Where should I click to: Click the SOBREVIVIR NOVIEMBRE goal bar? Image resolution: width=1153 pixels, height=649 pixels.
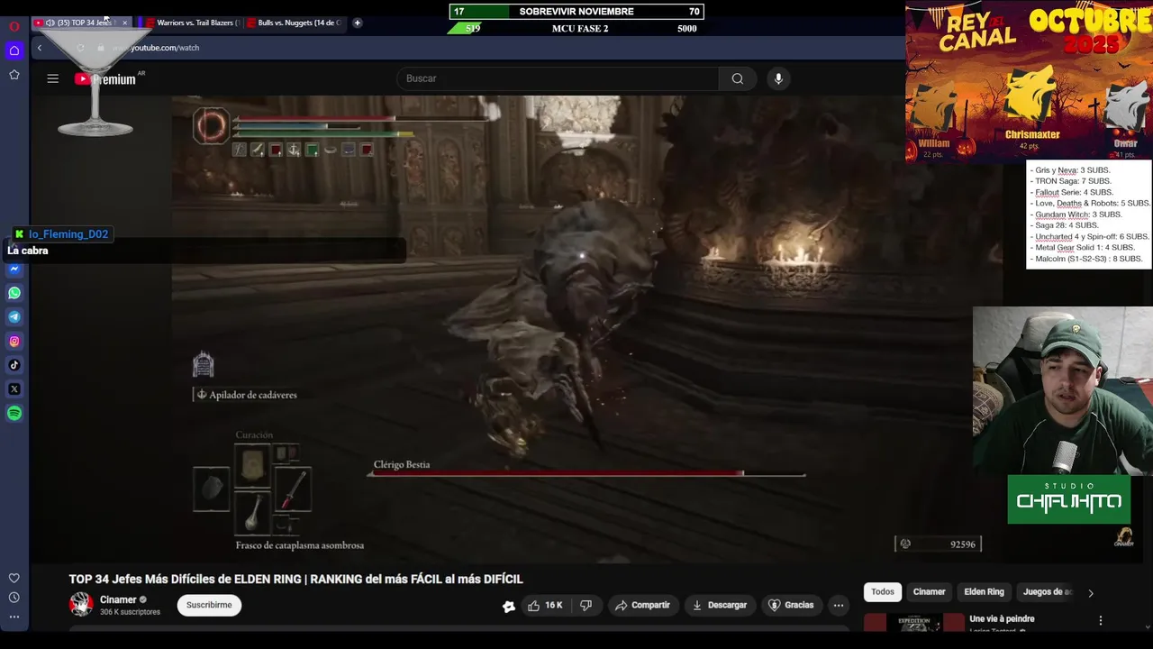click(576, 12)
